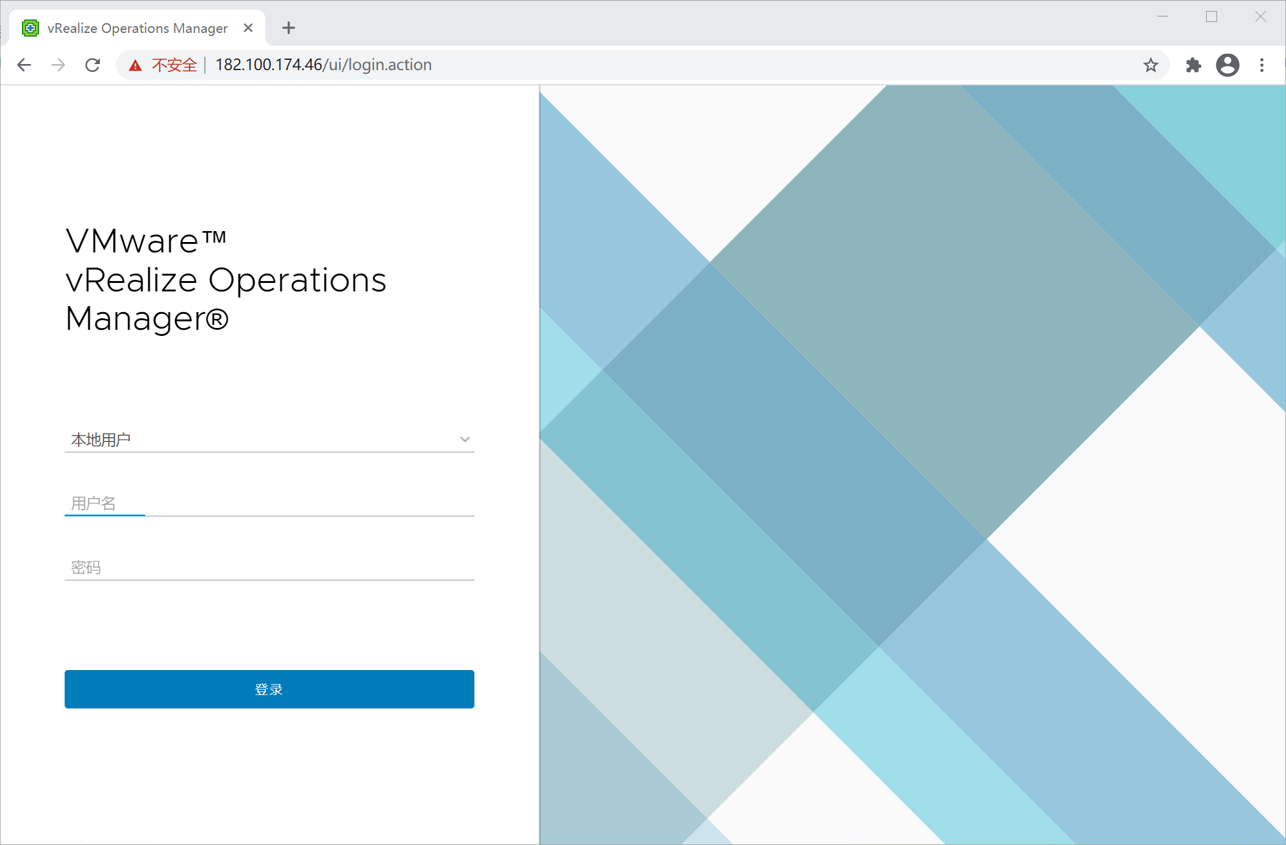
Task: Click the blue 登录 login button
Action: pyautogui.click(x=269, y=689)
